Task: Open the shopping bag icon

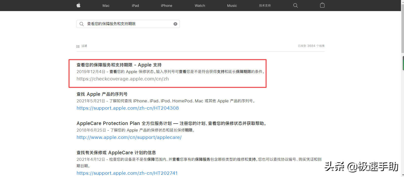Action: 322,5
